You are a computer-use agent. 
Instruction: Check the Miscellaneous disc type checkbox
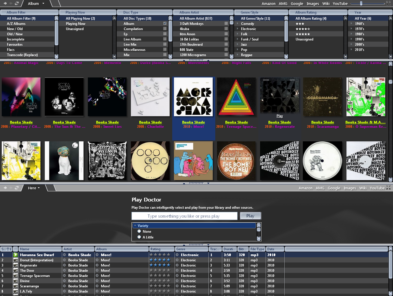[x=165, y=49]
